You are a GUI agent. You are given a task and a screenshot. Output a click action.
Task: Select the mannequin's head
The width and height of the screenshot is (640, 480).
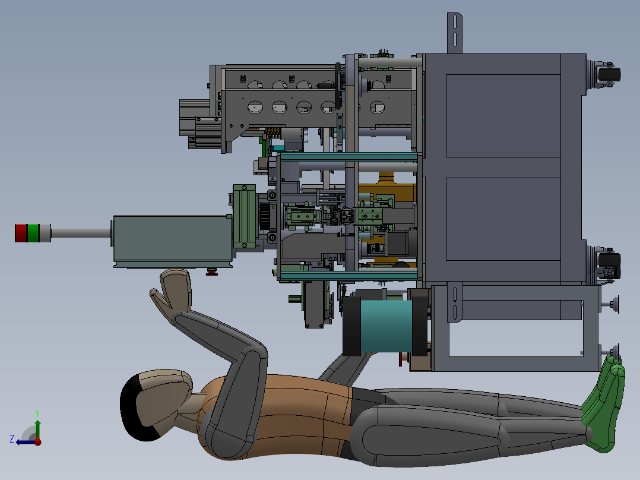(x=155, y=405)
